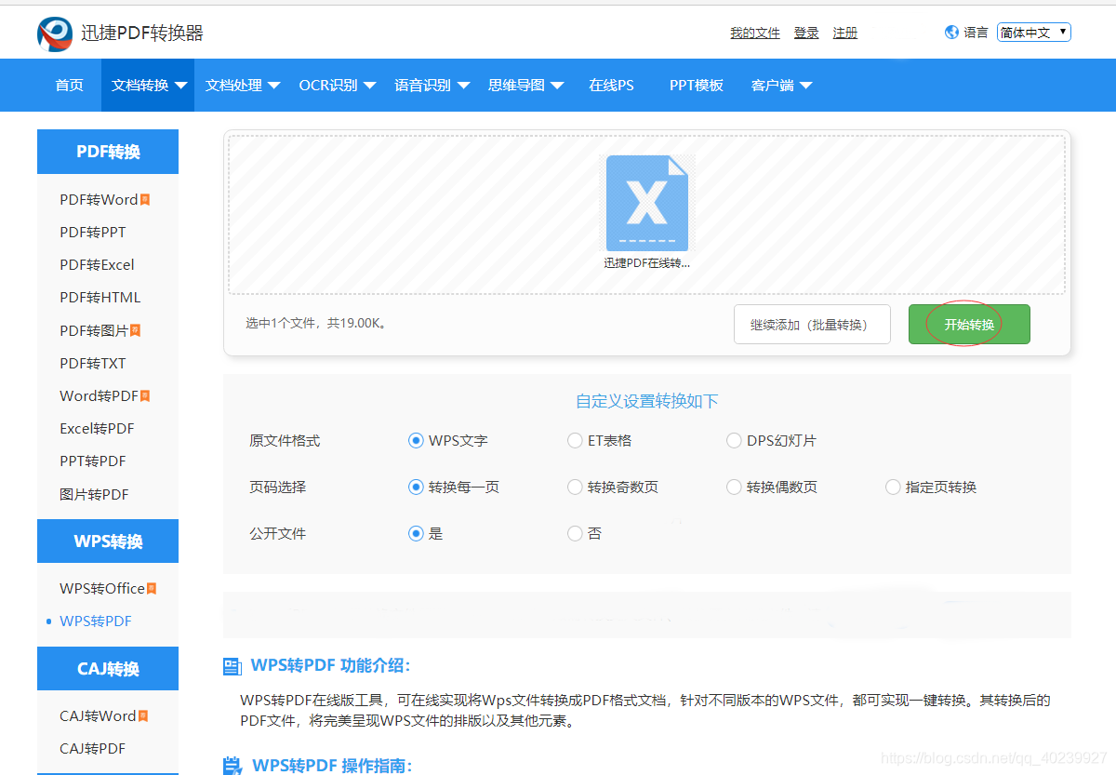
Task: Click the WPS转PDF 功能介绍 document icon
Action: [232, 666]
